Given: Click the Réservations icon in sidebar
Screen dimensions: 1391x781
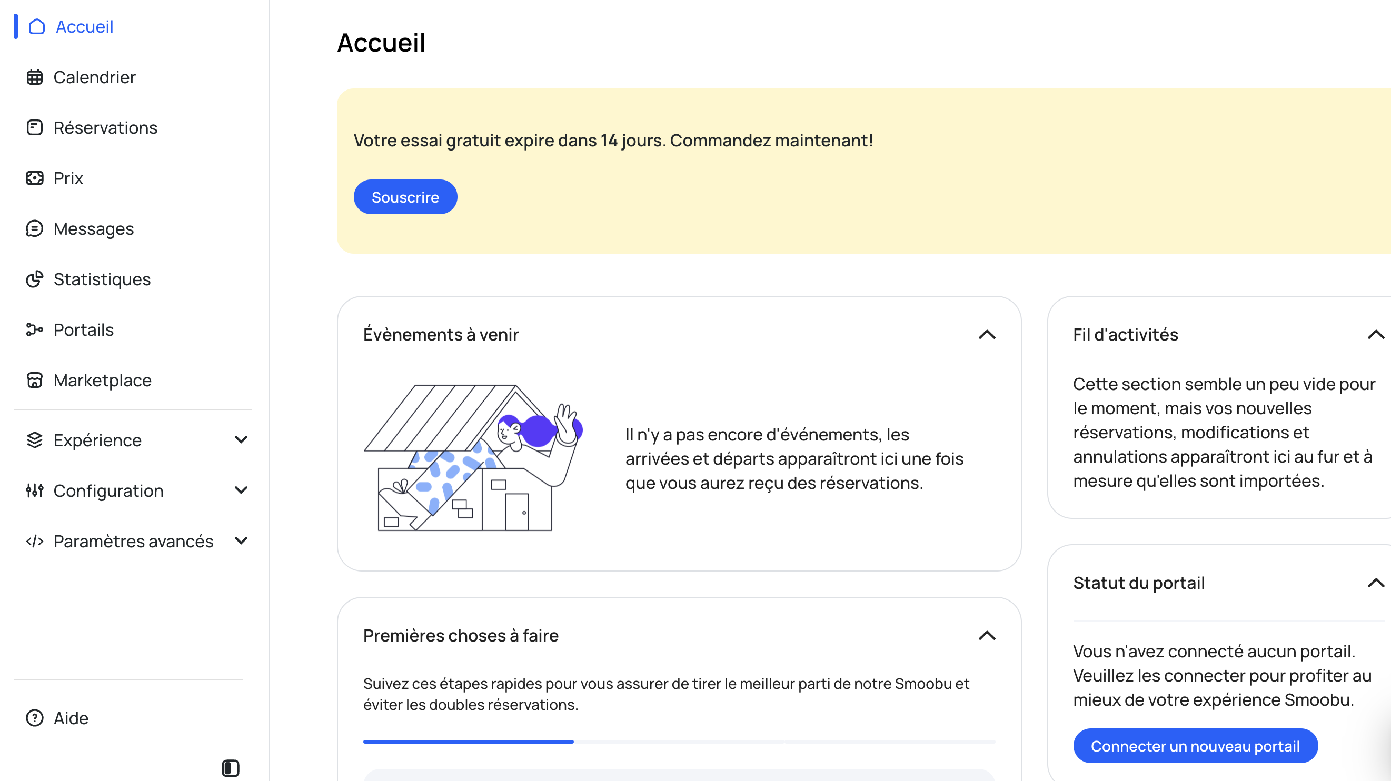Looking at the screenshot, I should pos(35,128).
